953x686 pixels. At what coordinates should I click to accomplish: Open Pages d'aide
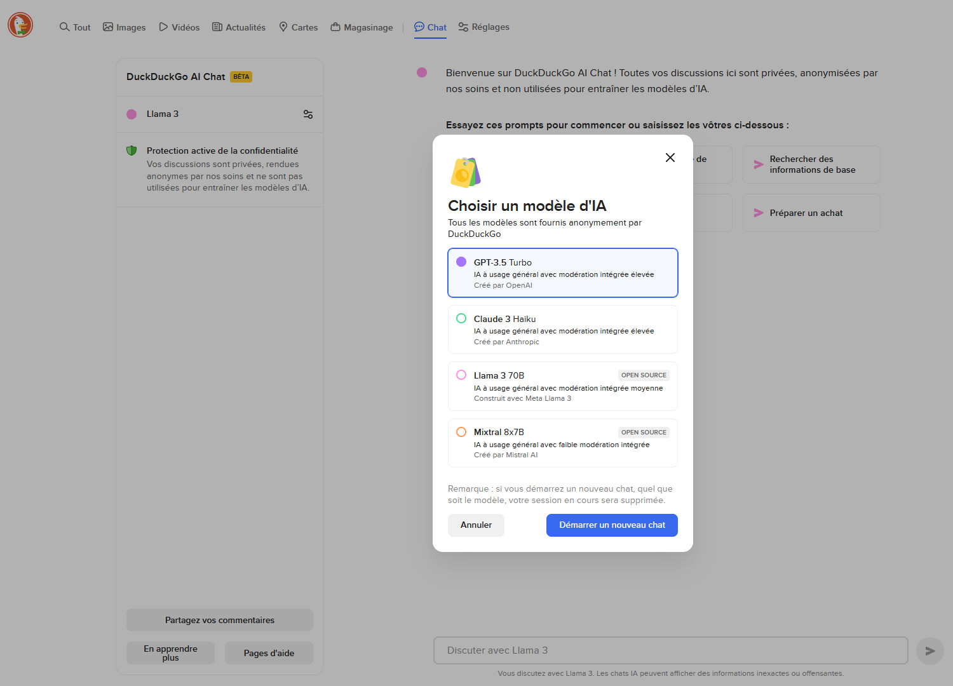[x=269, y=653]
